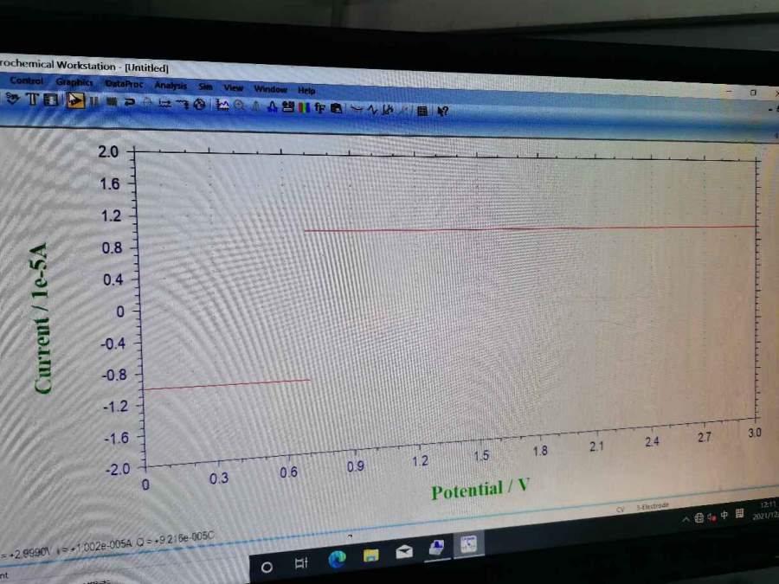779x584 pixels.
Task: Click the Windows search circle on taskbar
Action: (x=267, y=567)
